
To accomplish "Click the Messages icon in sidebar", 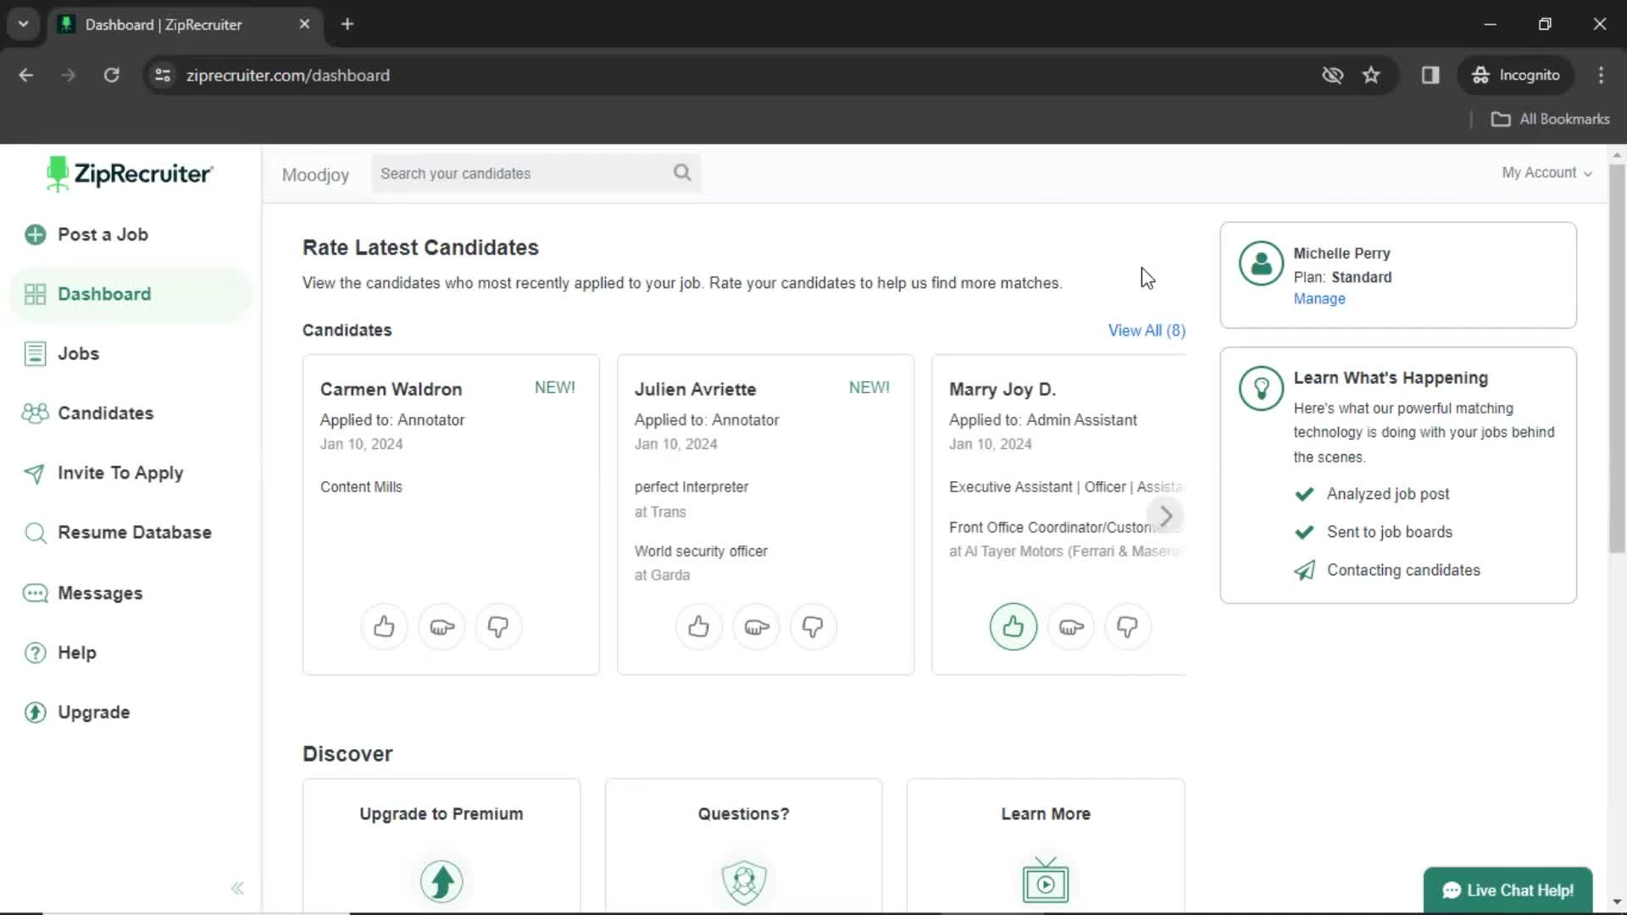I will pyautogui.click(x=35, y=592).
